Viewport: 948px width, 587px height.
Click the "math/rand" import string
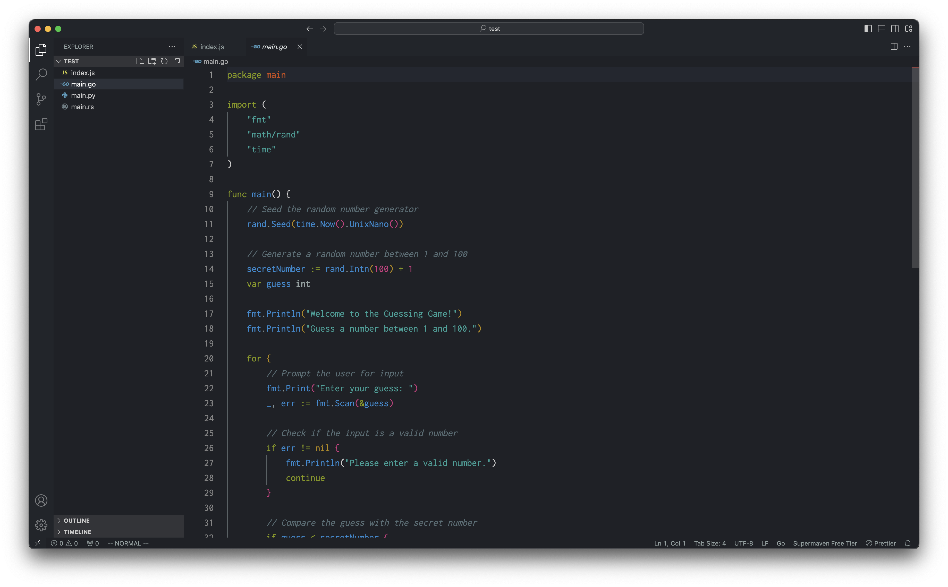pos(273,135)
